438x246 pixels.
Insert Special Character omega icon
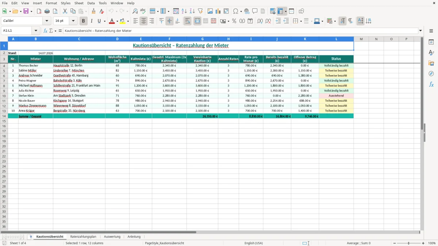click(x=235, y=11)
